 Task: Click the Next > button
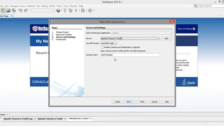[x=129, y=102]
